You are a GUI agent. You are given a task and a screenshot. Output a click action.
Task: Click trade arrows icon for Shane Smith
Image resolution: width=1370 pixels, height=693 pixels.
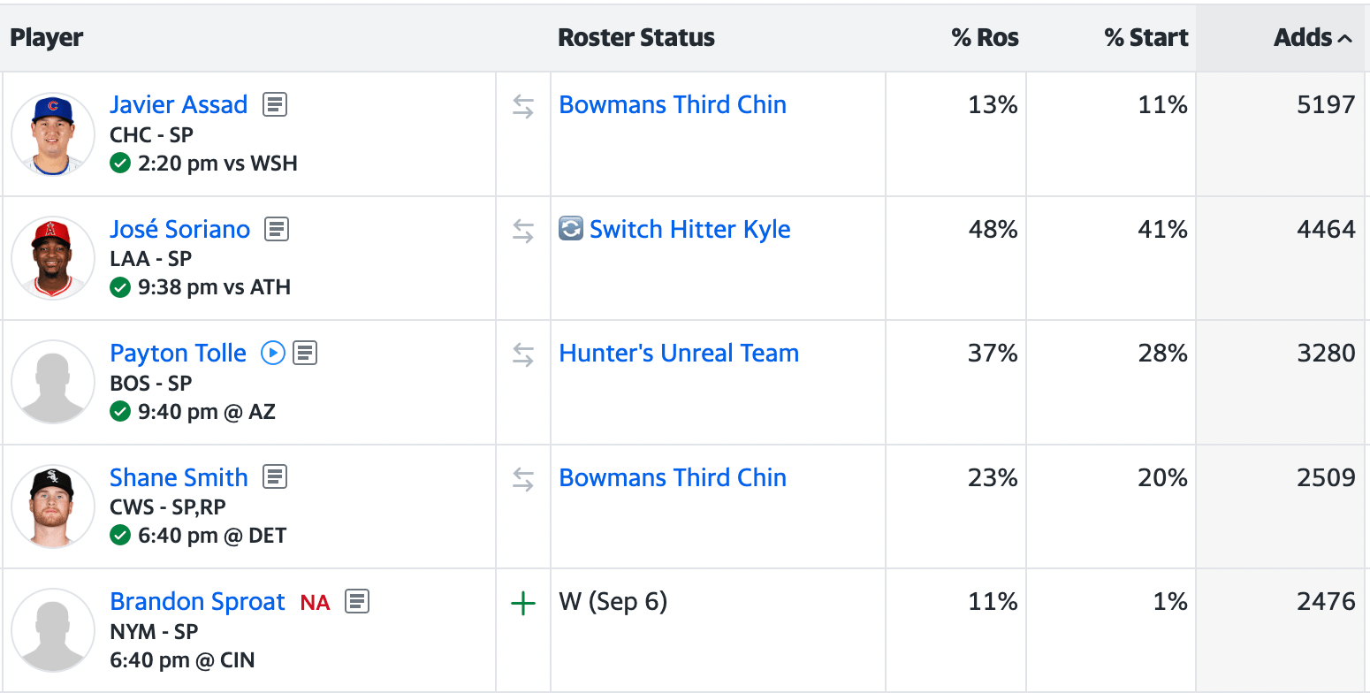coord(523,480)
